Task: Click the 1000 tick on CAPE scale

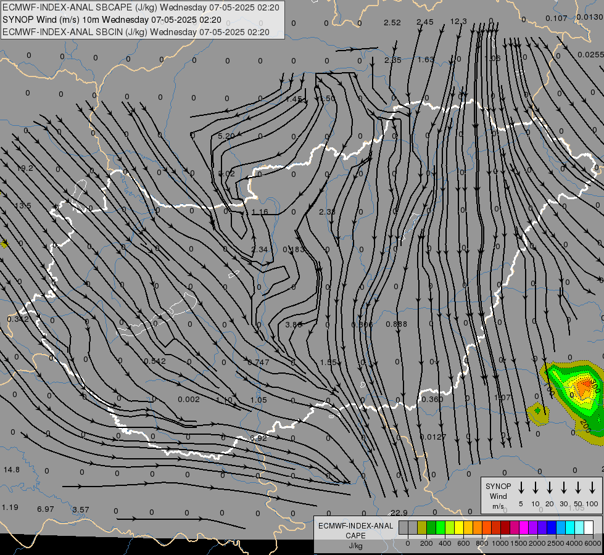Action: (x=500, y=543)
